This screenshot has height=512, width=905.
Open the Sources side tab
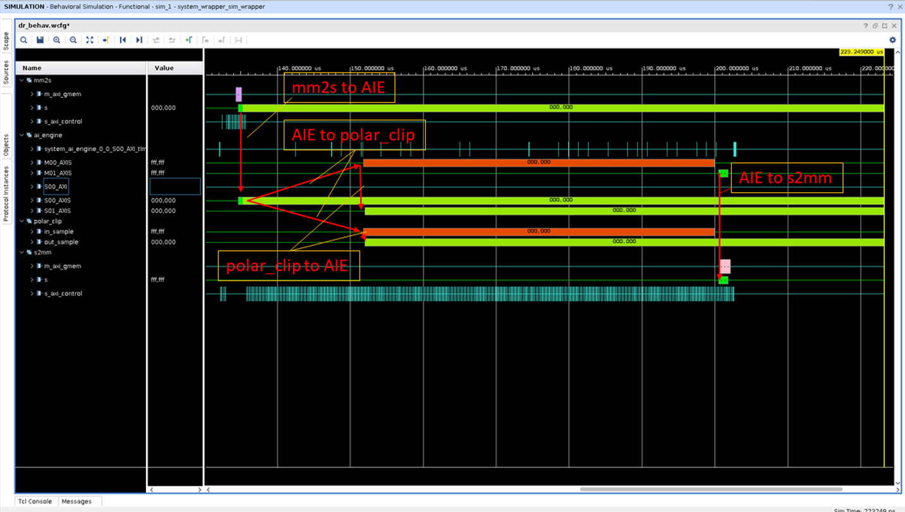(6, 72)
